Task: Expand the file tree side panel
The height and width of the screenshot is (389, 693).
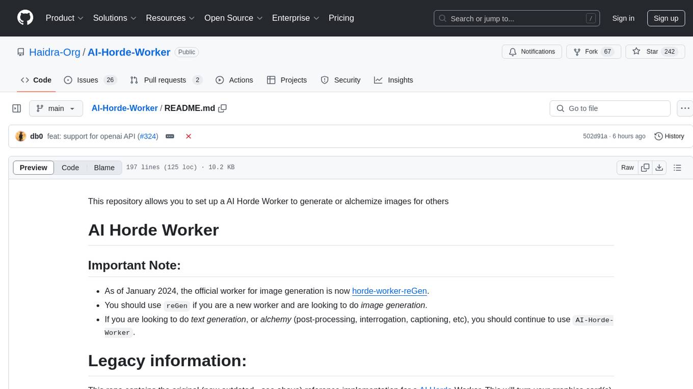Action: [17, 108]
